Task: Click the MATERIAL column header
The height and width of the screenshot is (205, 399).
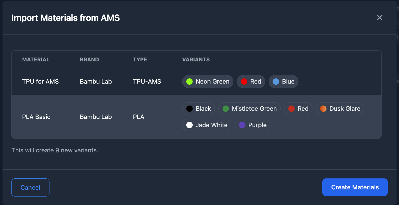Action: click(x=36, y=60)
